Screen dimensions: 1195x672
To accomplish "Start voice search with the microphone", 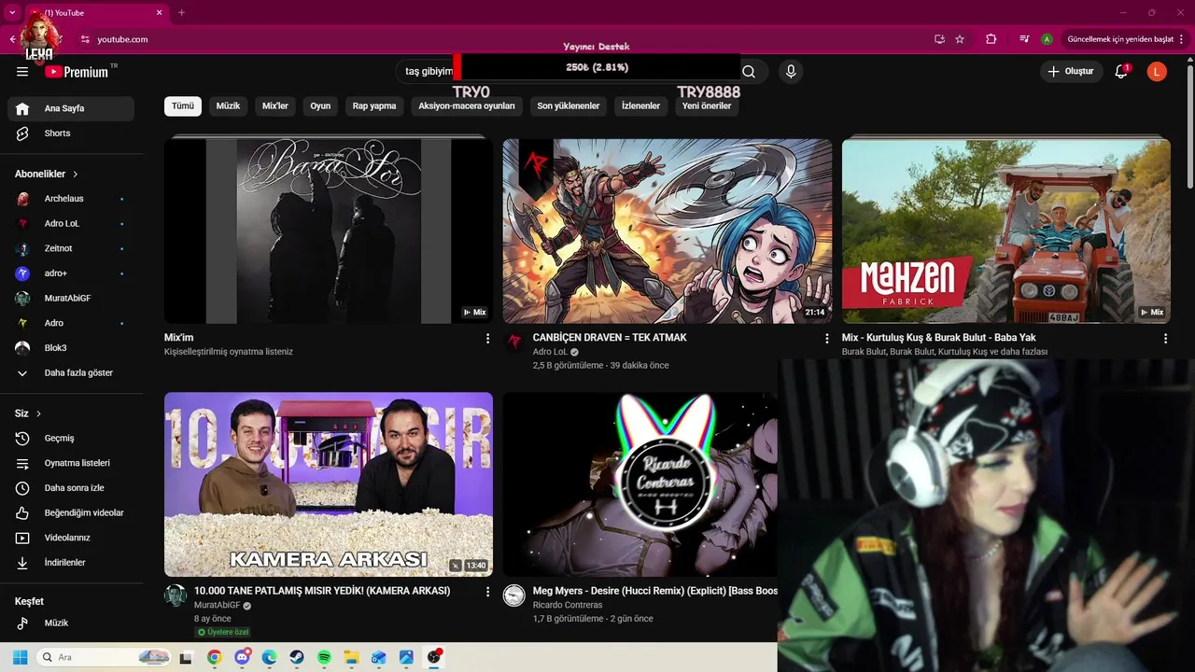I will point(791,71).
